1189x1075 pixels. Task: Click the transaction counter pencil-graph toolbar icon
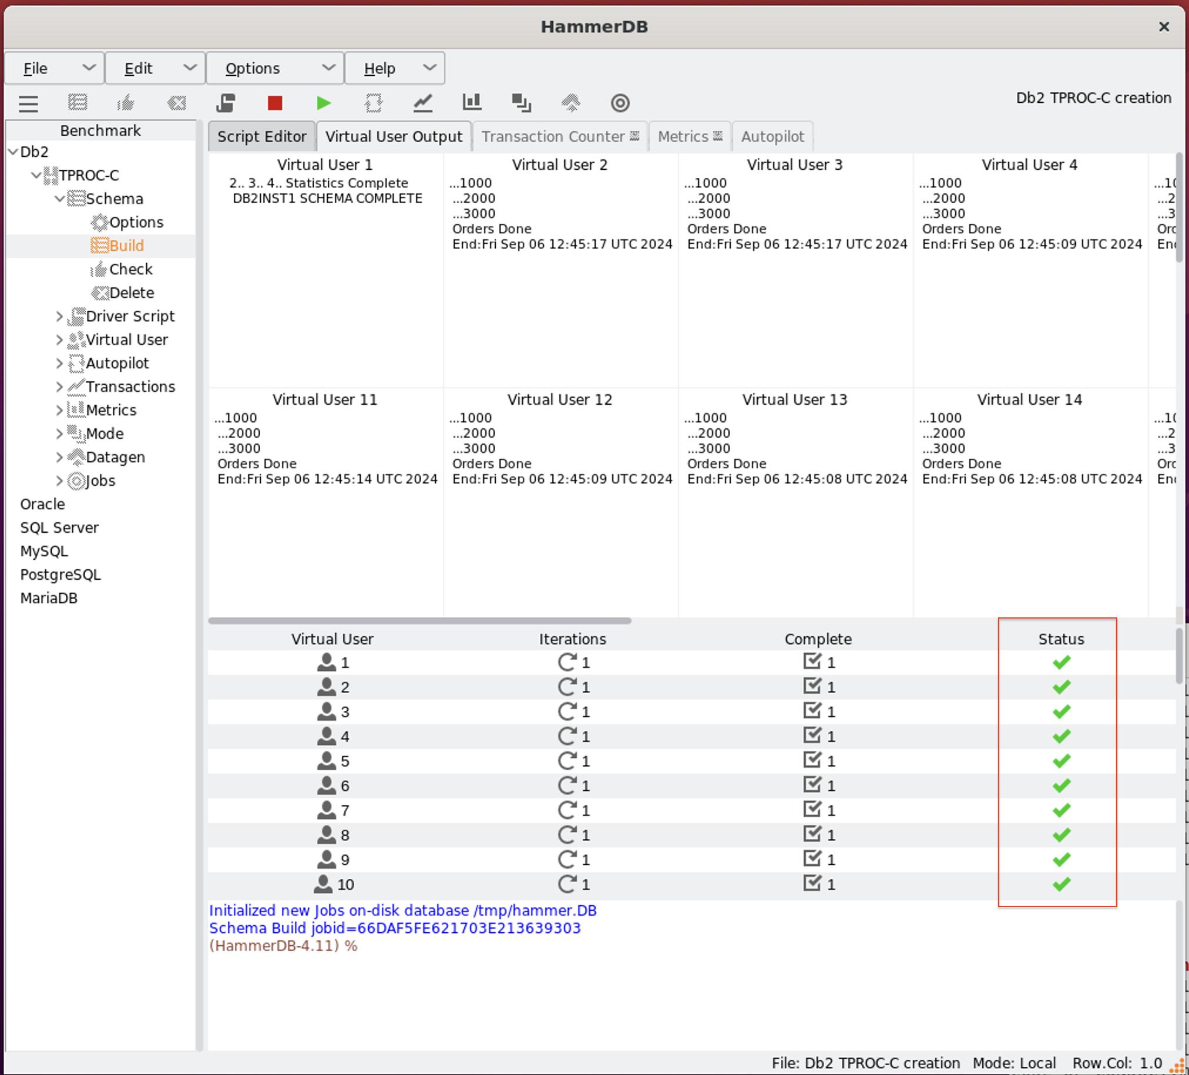coord(422,103)
